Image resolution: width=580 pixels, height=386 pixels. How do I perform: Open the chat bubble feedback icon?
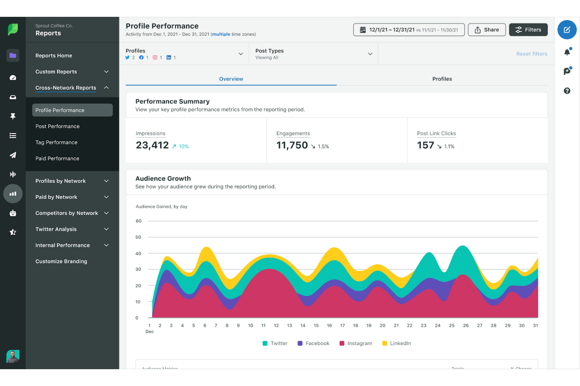[x=567, y=71]
